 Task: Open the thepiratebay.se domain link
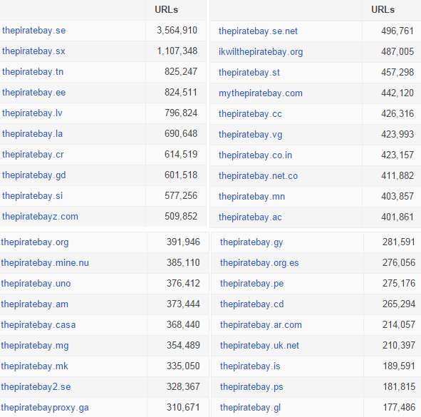click(x=33, y=31)
